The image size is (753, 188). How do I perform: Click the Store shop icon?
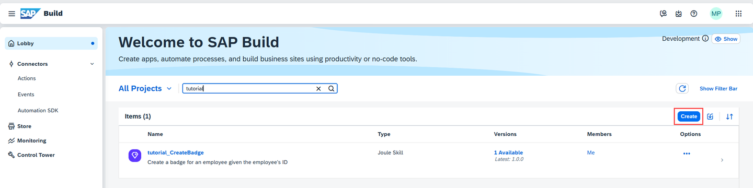12,126
